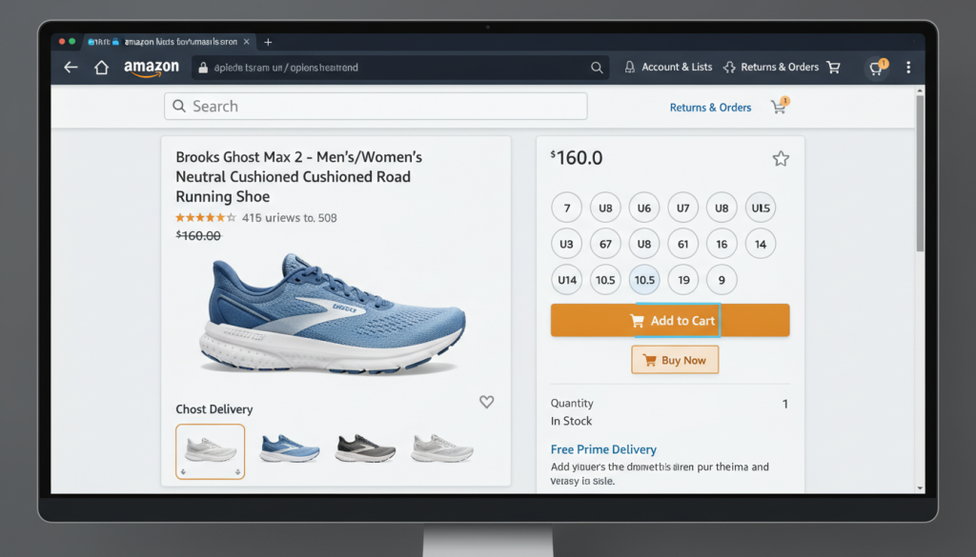Open the "415 uriews to. 508" reviews text
The width and height of the screenshot is (976, 557).
[x=290, y=218]
